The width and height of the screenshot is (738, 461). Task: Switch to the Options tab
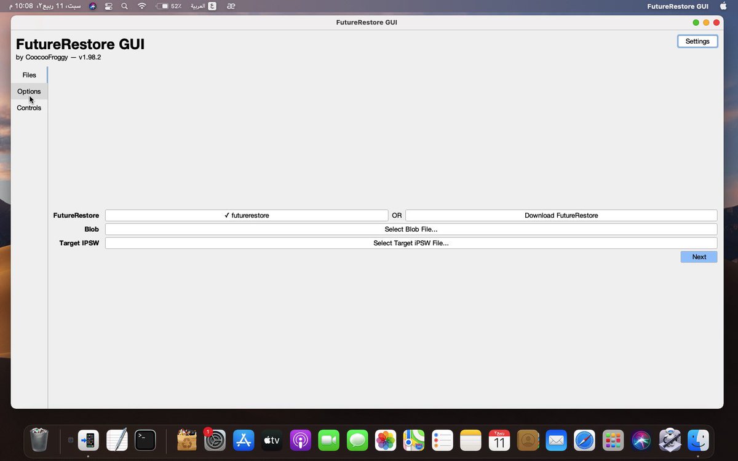[29, 92]
